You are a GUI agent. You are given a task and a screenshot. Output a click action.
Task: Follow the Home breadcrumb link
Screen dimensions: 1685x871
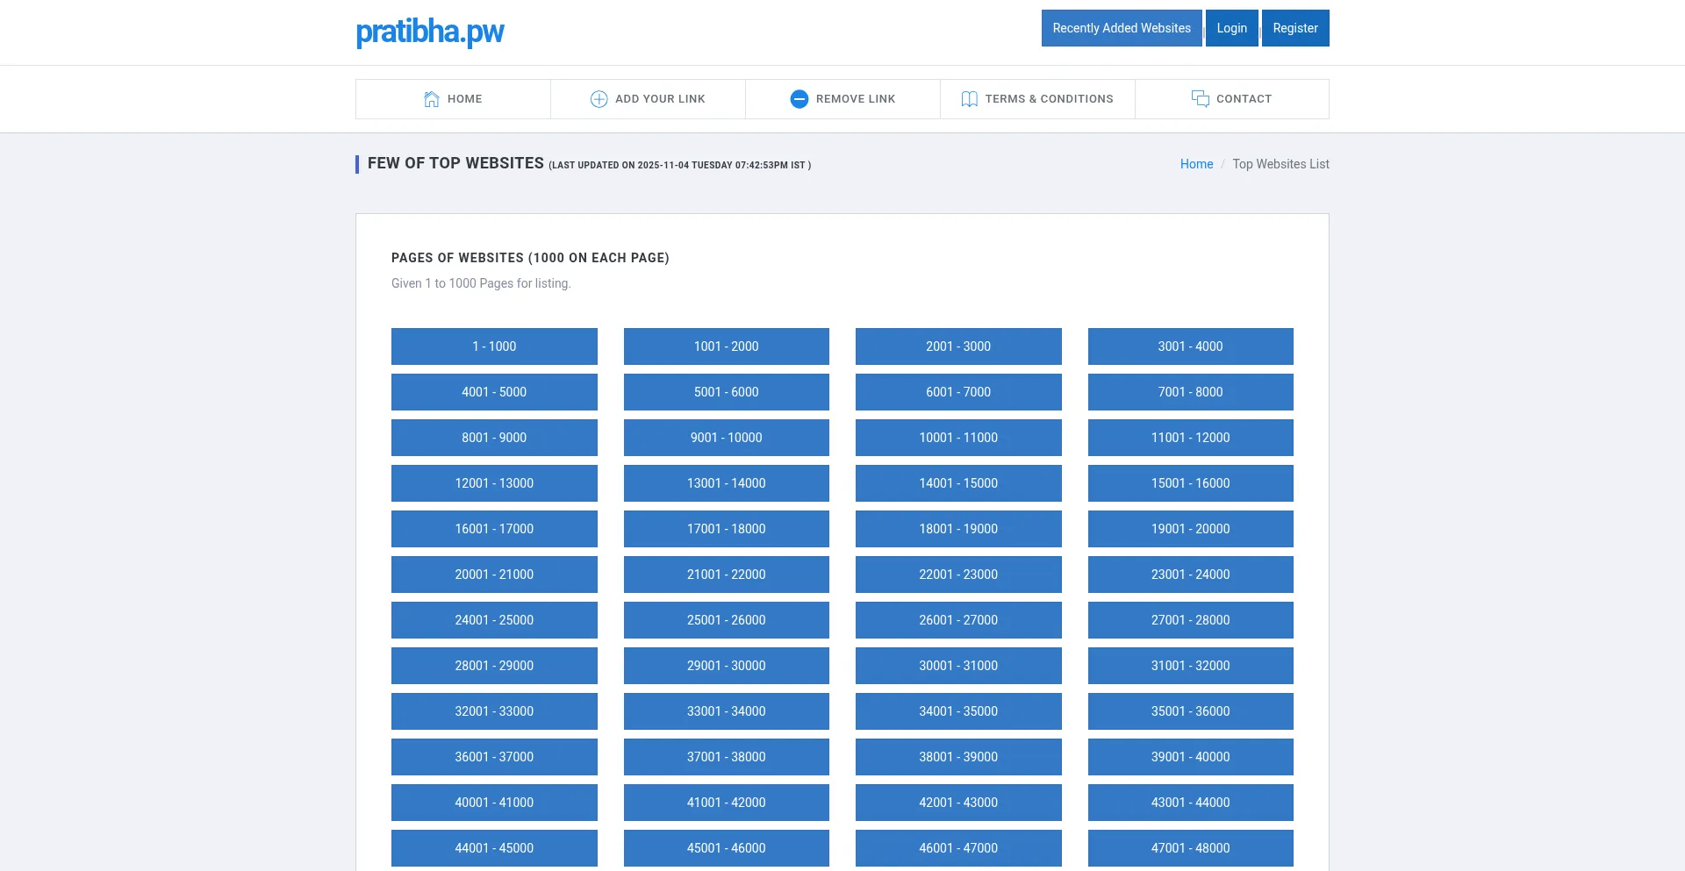coord(1196,164)
